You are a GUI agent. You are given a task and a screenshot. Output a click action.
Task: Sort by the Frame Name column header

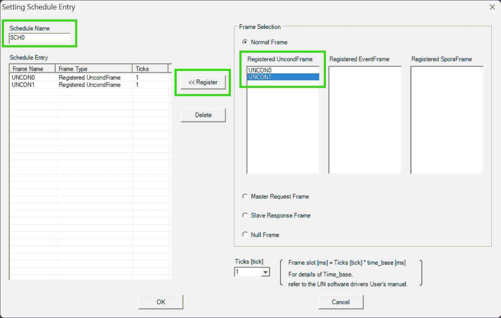[x=32, y=69]
